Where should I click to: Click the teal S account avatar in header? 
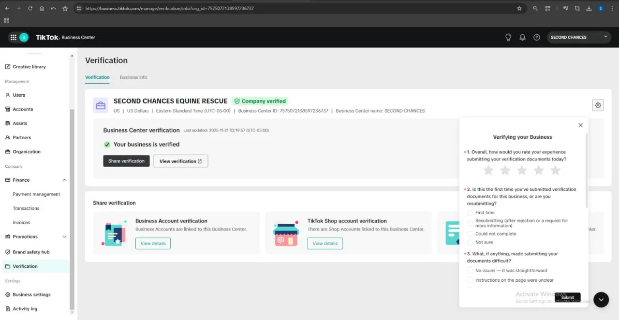24,37
